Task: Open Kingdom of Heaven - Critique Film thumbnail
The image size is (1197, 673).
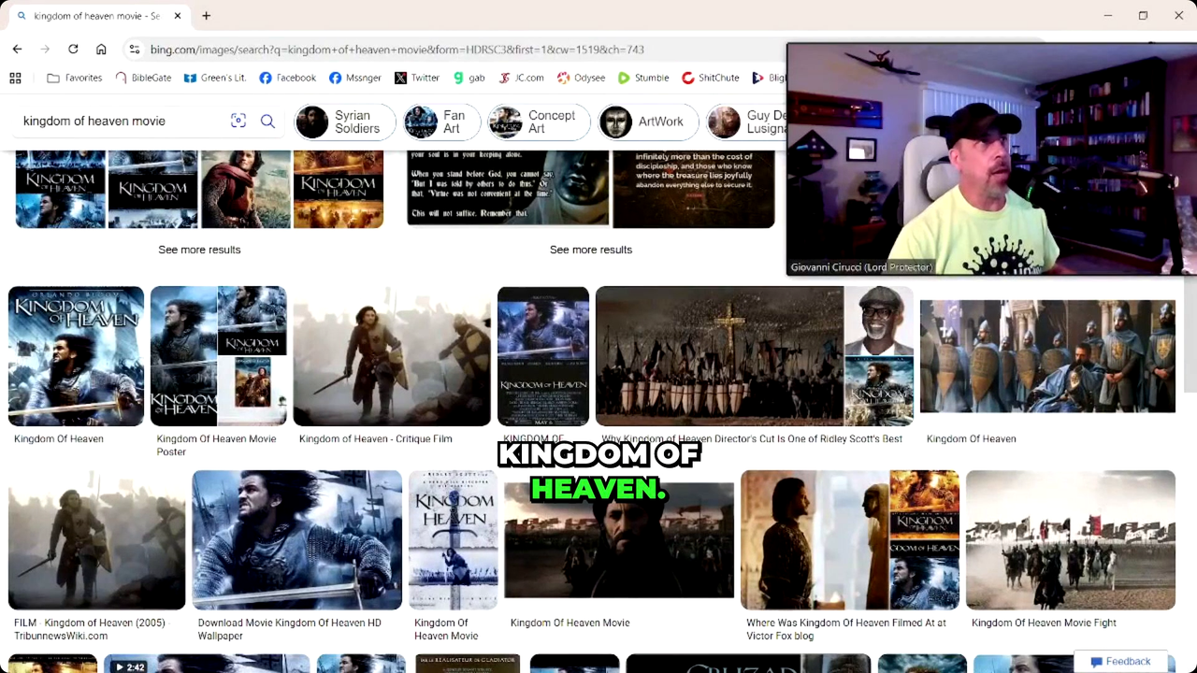Action: coord(392,356)
